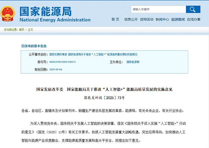Screen dimensions: 209x148
Task: Click National Energy Administration English title
Action: tap(55, 20)
